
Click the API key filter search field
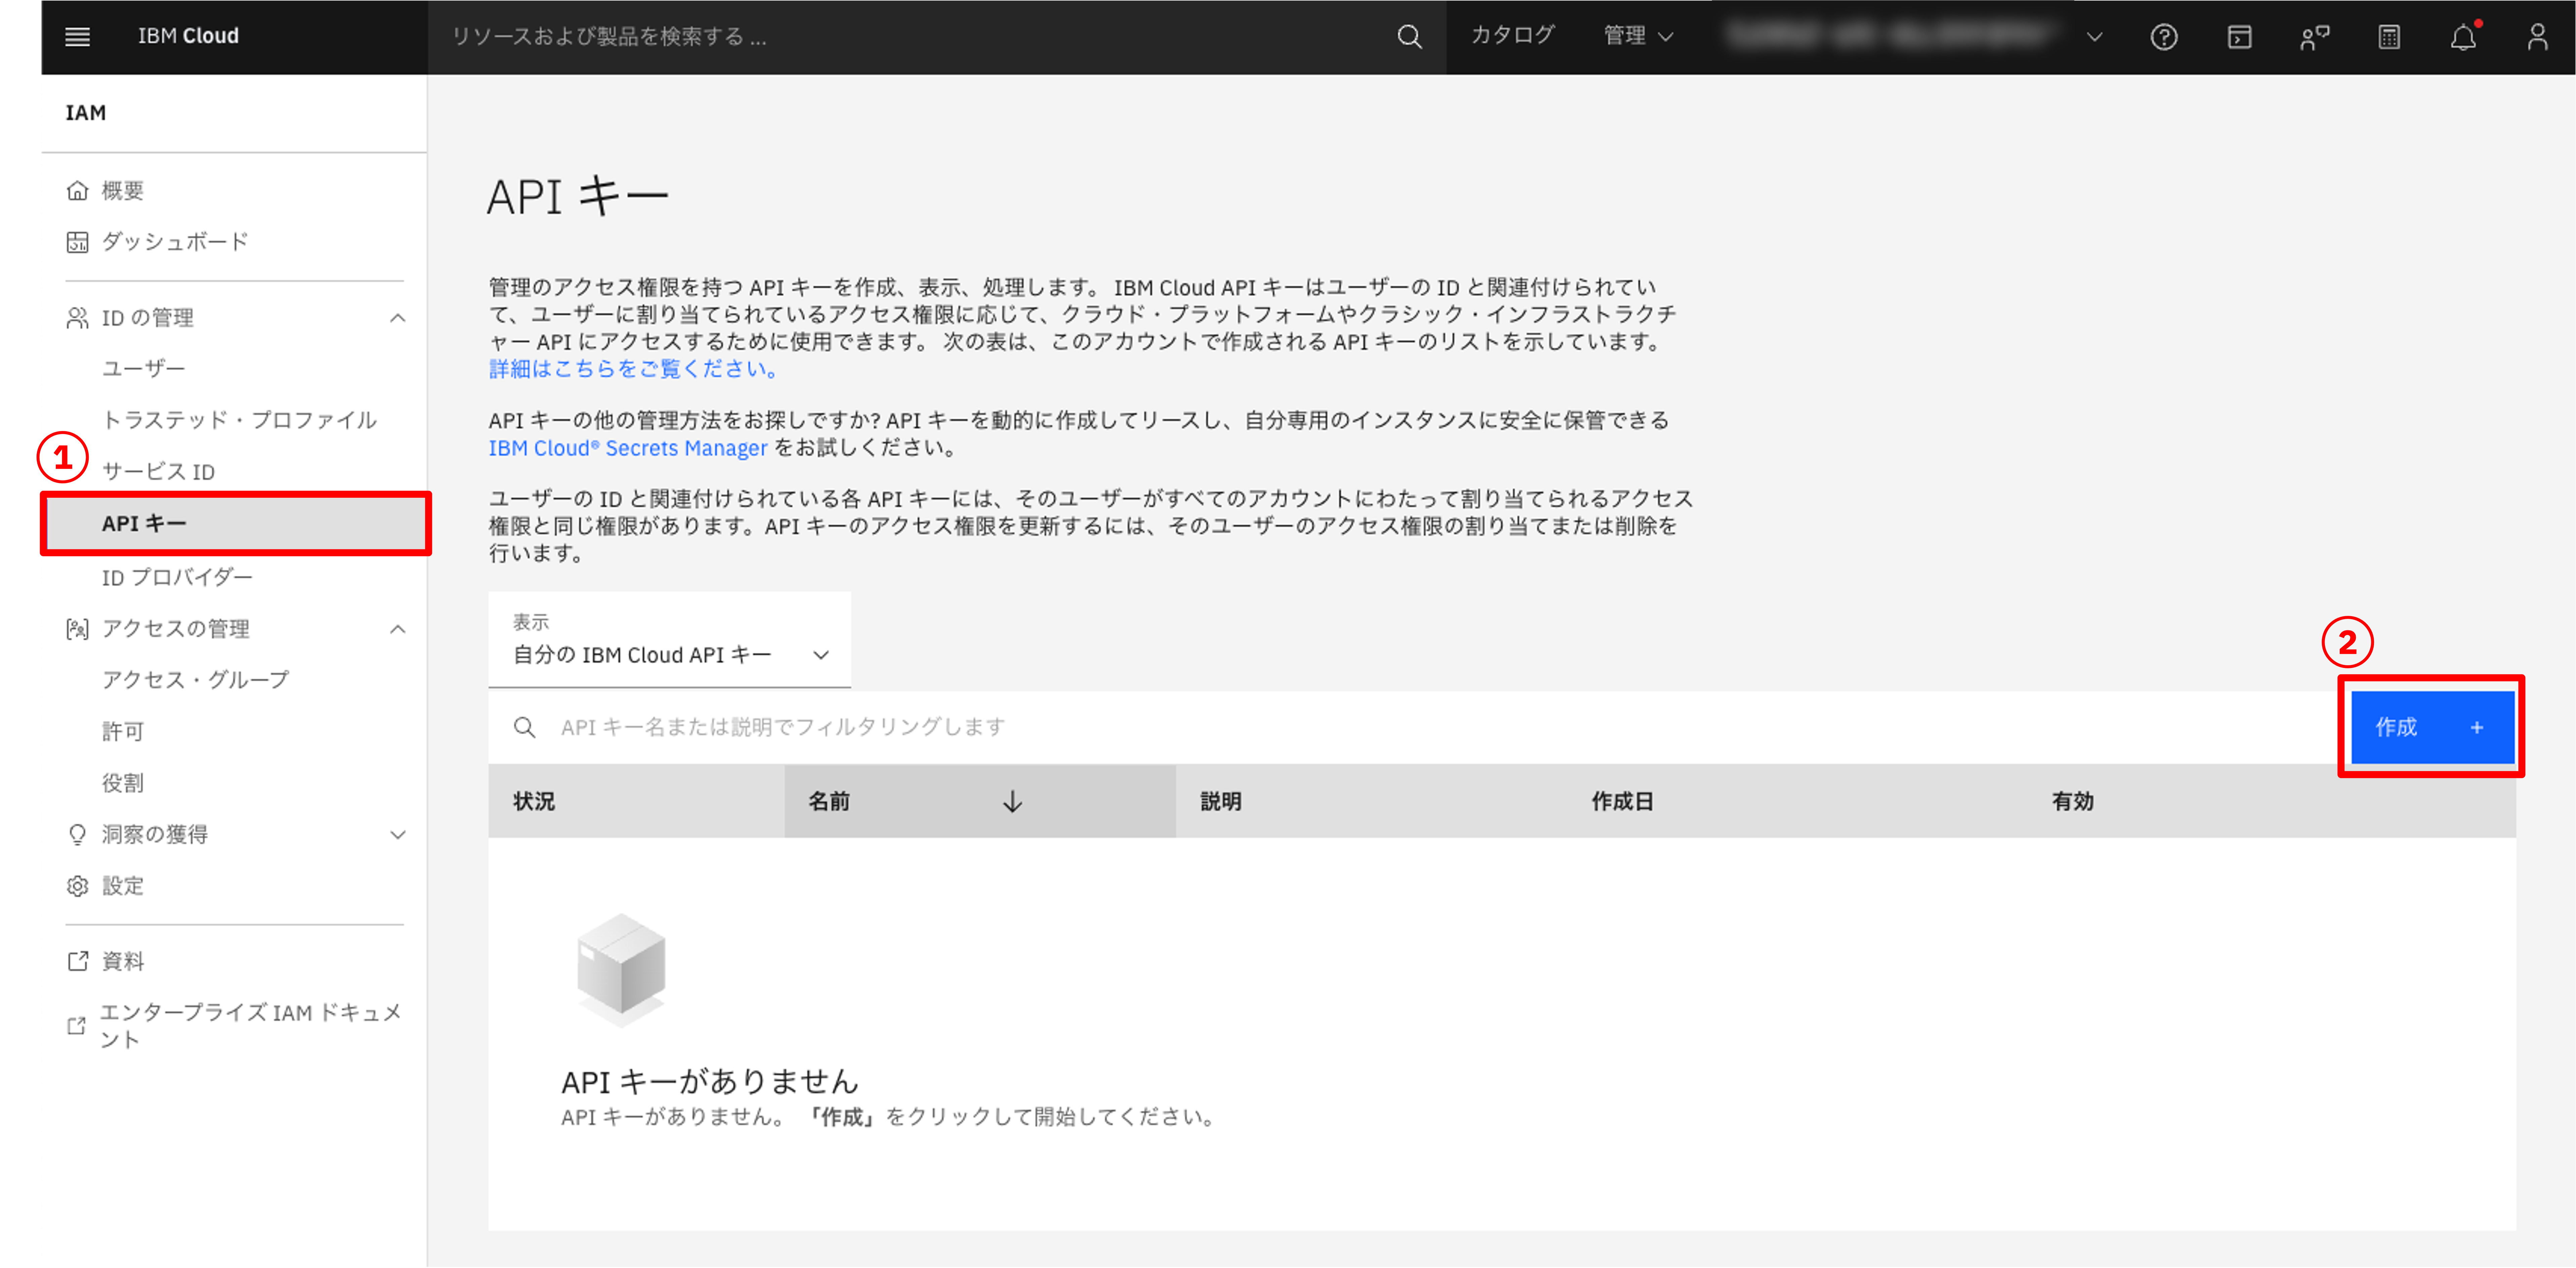[1400, 727]
